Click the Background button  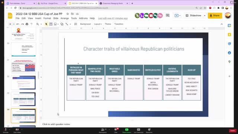[x=85, y=24]
